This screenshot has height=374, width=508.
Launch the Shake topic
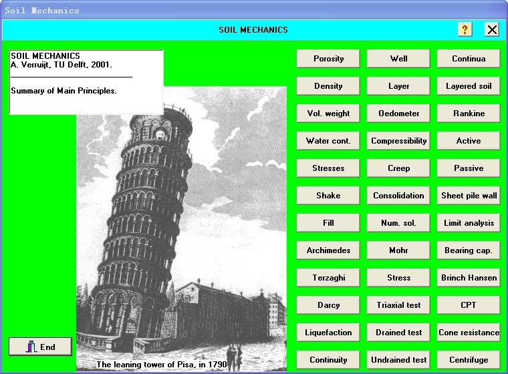tap(328, 196)
